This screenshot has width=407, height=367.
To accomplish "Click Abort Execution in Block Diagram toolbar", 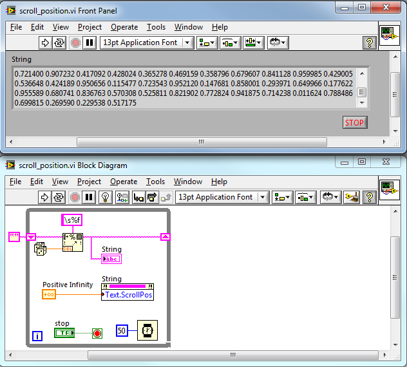I will coord(75,197).
